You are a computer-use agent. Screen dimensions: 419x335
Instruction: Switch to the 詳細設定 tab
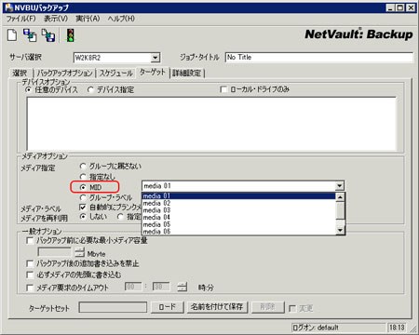(x=187, y=74)
